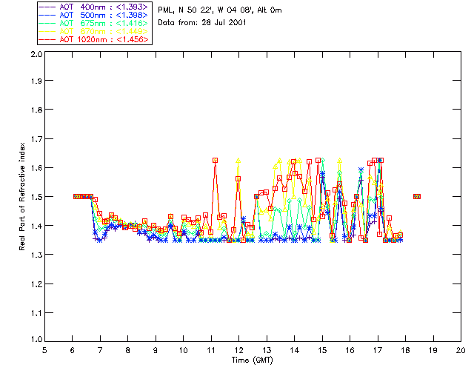Click the x-axis tick label '15'
The height and width of the screenshot is (379, 474).
click(x=322, y=350)
